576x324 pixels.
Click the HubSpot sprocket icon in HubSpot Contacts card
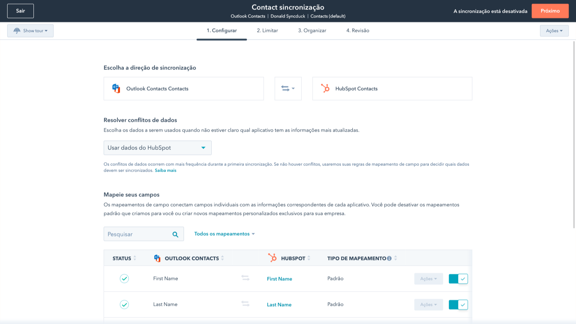[x=325, y=88]
